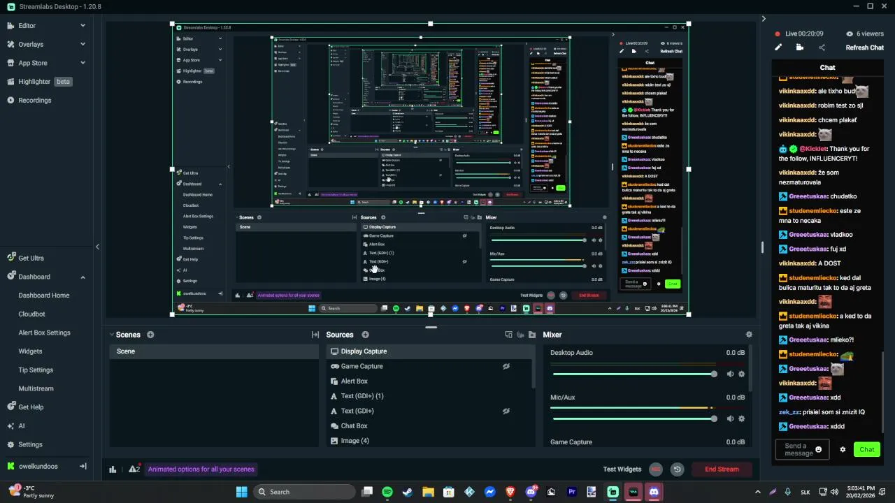Viewport: 895px width, 503px height.
Task: Mute Desktop Audio speaker icon
Action: tap(730, 374)
